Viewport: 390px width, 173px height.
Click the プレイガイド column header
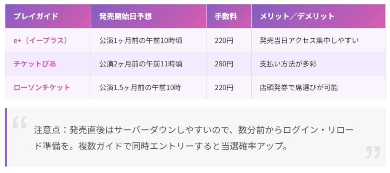pyautogui.click(x=48, y=16)
